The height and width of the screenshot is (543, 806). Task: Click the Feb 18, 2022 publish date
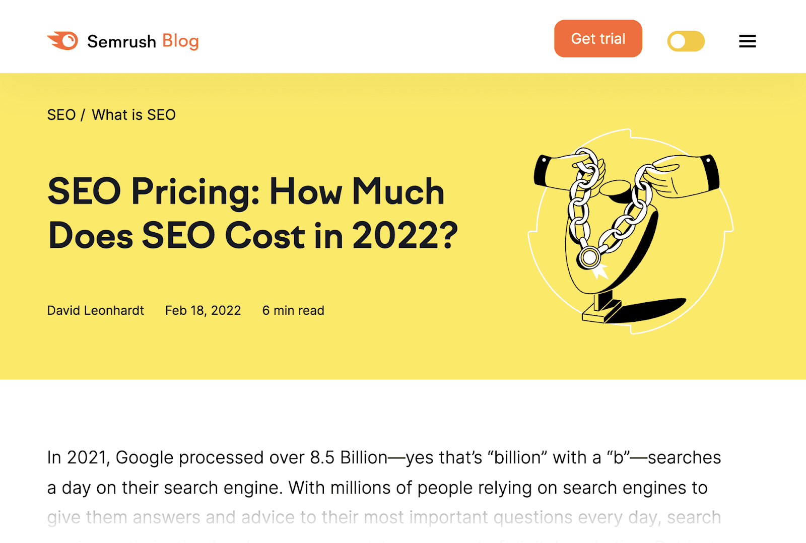click(x=203, y=310)
